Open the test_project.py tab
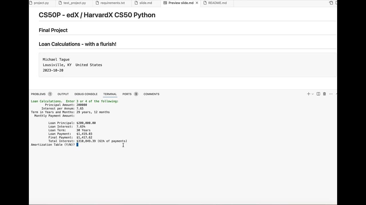366x205 pixels. 74,3
